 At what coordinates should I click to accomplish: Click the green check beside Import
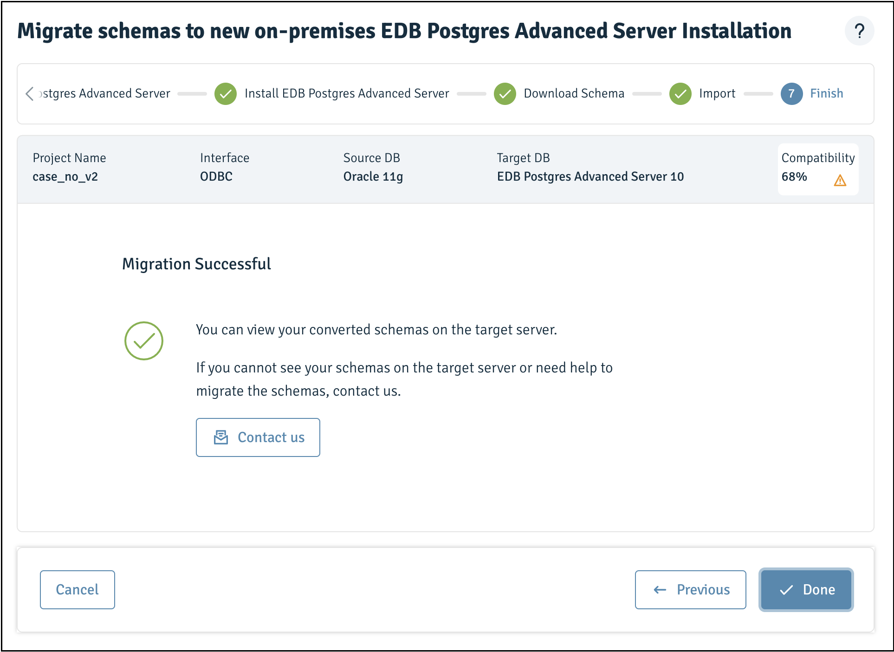point(680,94)
